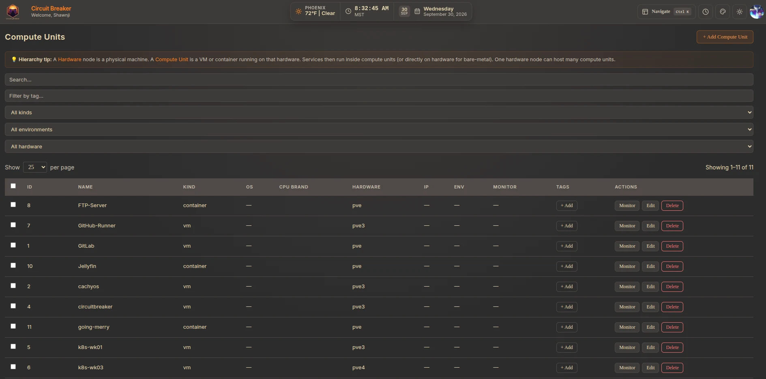The image size is (766, 379).
Task: Select the Jellyfin row checkbox
Action: point(13,266)
